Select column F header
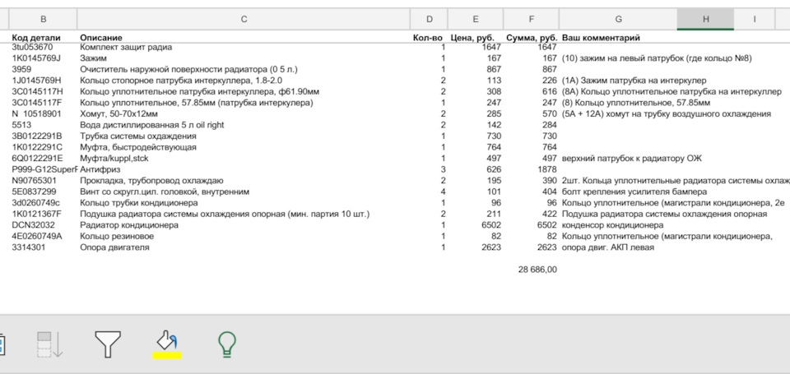 pos(532,19)
